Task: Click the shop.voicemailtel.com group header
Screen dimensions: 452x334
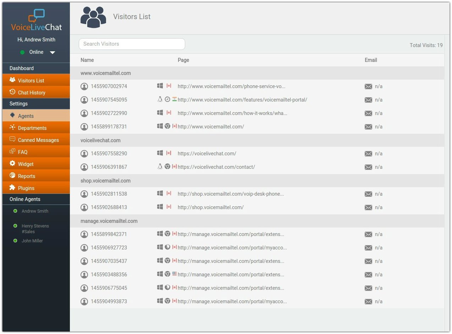Action: click(257, 181)
